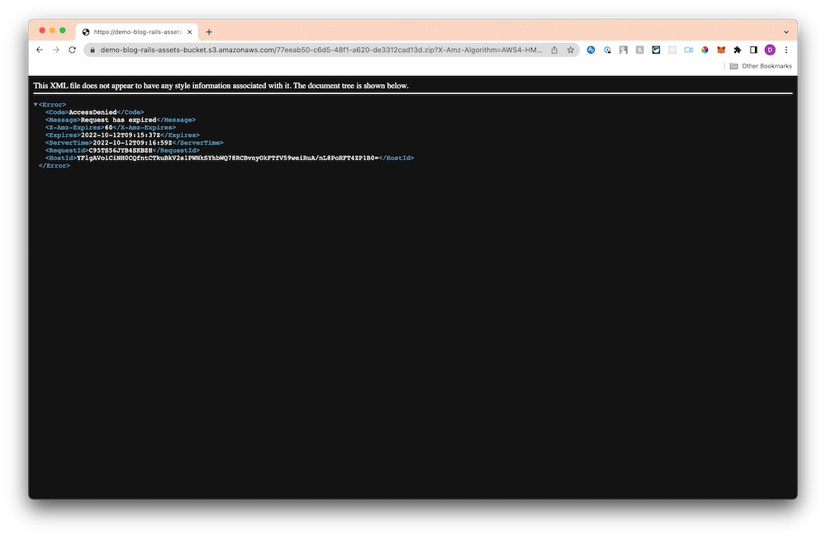826x537 pixels.
Task: Open the color picker extension wheel icon
Action: pos(705,50)
